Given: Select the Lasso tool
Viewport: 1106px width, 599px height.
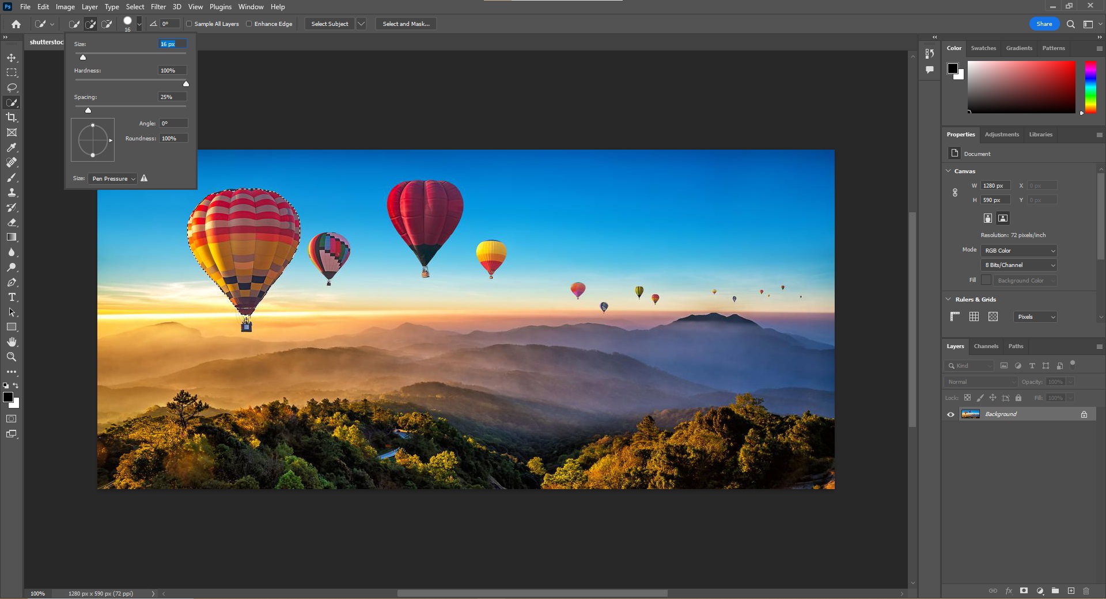Looking at the screenshot, I should click(12, 87).
